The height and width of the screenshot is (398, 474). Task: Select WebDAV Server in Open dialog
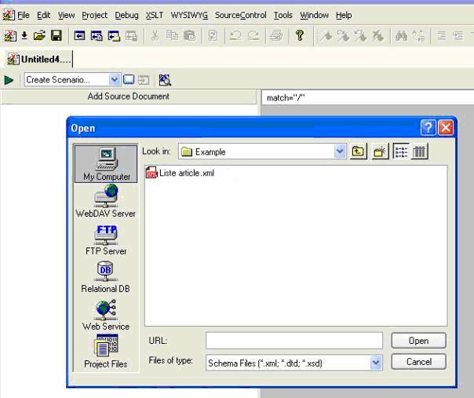coord(106,201)
